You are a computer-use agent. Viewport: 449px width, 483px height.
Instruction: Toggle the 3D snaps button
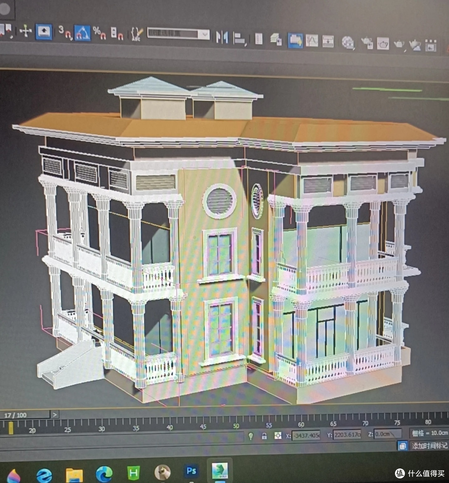pyautogui.click(x=65, y=32)
